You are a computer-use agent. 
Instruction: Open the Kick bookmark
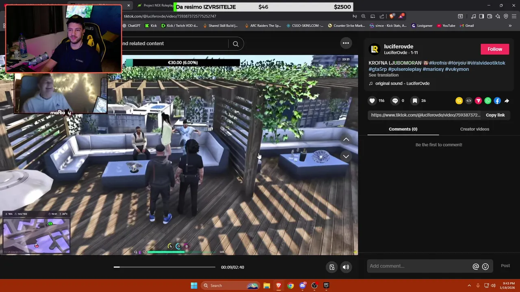(151, 26)
